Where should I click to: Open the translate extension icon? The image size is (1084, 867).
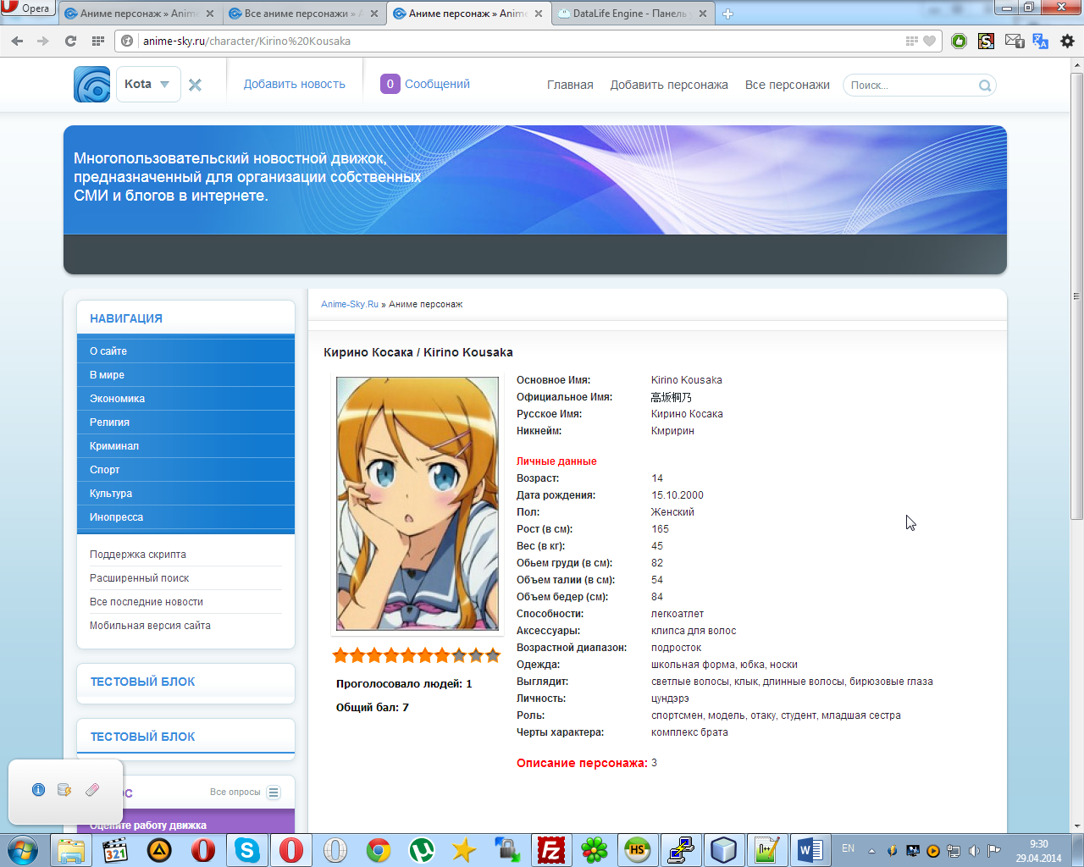[x=1041, y=41]
